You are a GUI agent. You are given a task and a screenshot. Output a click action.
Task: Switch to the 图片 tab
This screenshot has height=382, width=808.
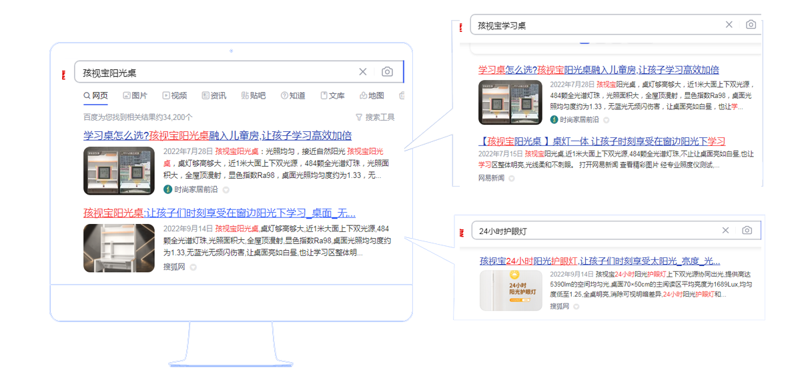[x=135, y=96]
